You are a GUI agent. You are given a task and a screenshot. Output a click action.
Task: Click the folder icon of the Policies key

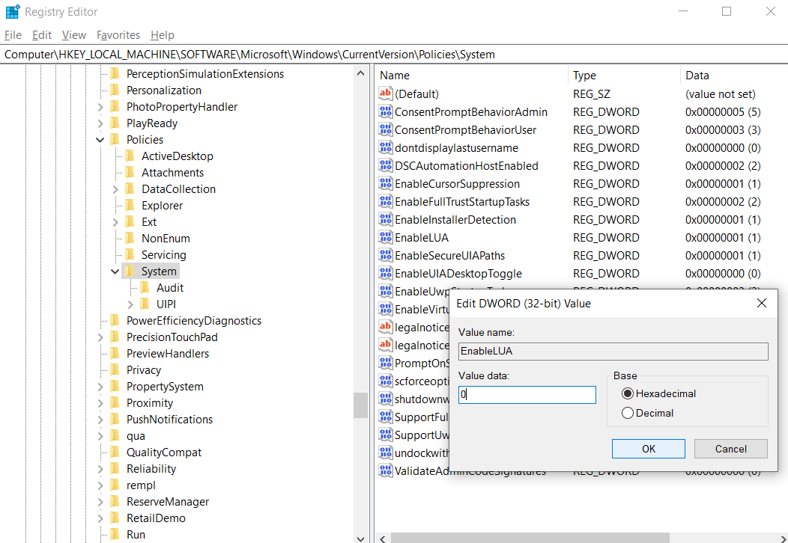115,140
